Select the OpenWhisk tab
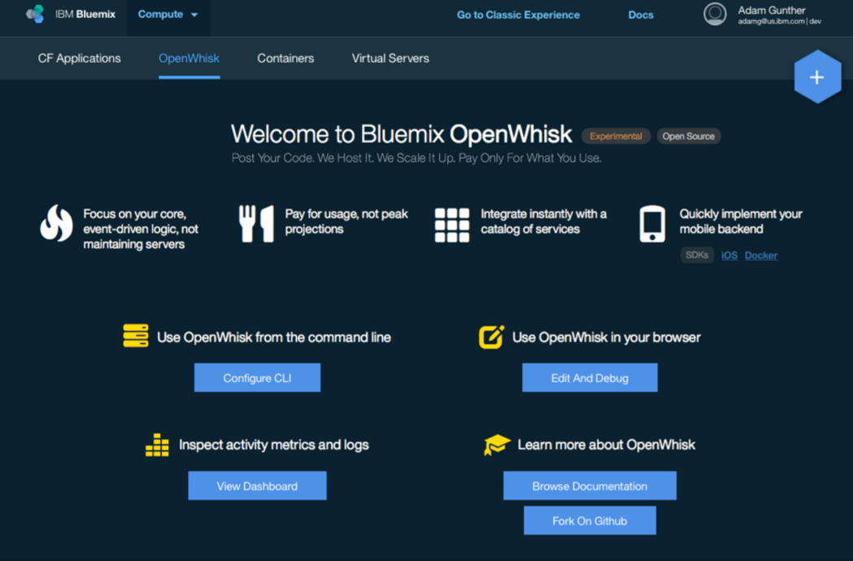The height and width of the screenshot is (561, 853). click(189, 59)
